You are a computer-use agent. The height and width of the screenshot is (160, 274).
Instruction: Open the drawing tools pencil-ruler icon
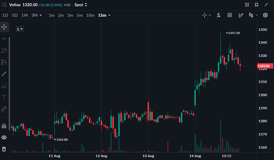pyautogui.click(x=241, y=15)
